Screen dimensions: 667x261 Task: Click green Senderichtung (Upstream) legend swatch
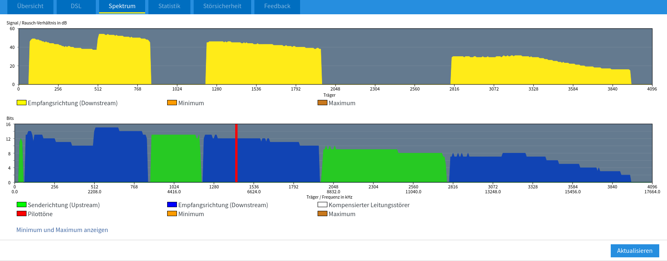click(x=22, y=205)
